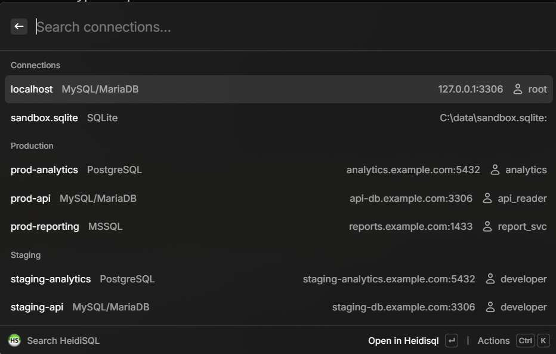The image size is (556, 354).
Task: Choose the prod-api connection
Action: (279, 198)
